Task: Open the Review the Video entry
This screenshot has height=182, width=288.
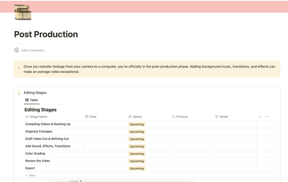Action: click(38, 161)
